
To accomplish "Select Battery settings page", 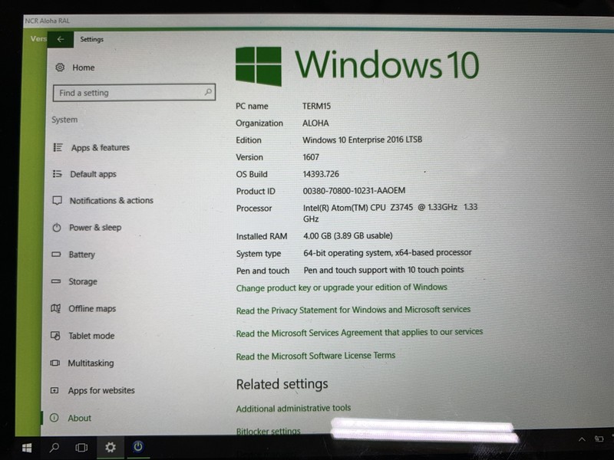I will pos(82,255).
